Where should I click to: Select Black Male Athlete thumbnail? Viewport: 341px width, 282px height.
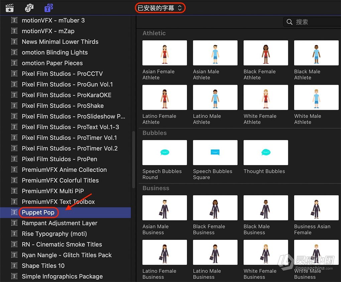pos(316,53)
